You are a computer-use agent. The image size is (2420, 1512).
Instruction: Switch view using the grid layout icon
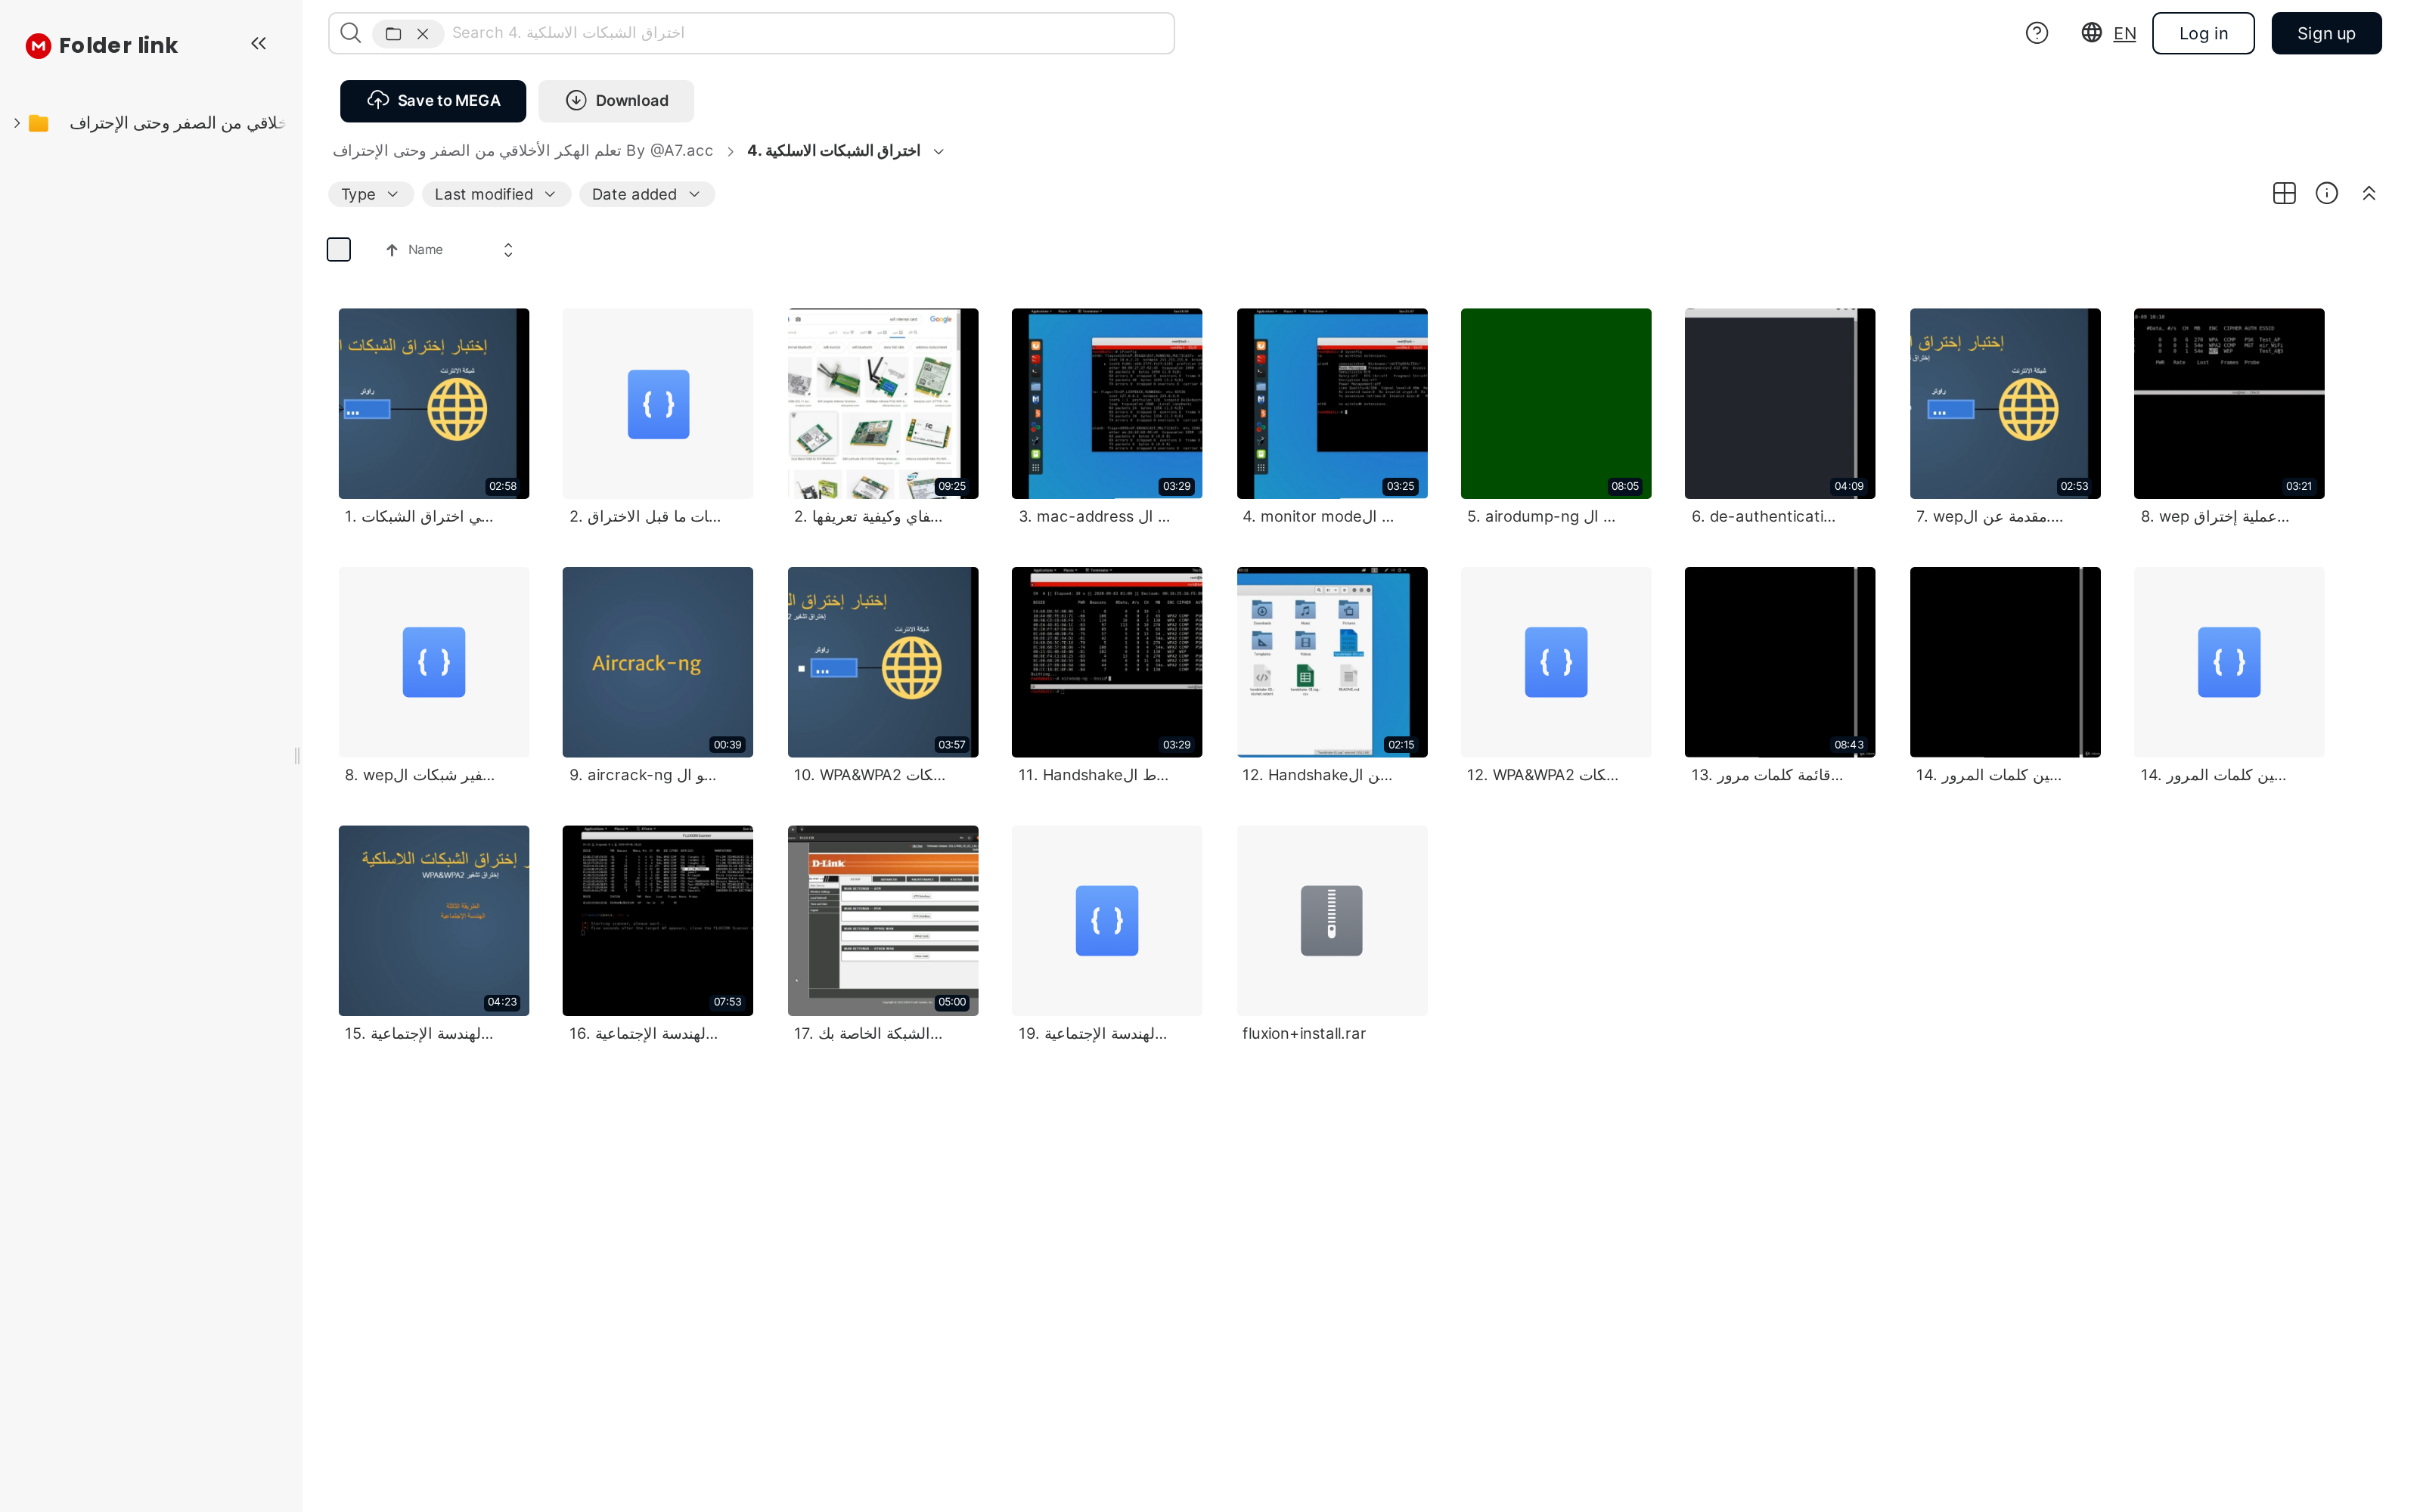click(x=2283, y=193)
